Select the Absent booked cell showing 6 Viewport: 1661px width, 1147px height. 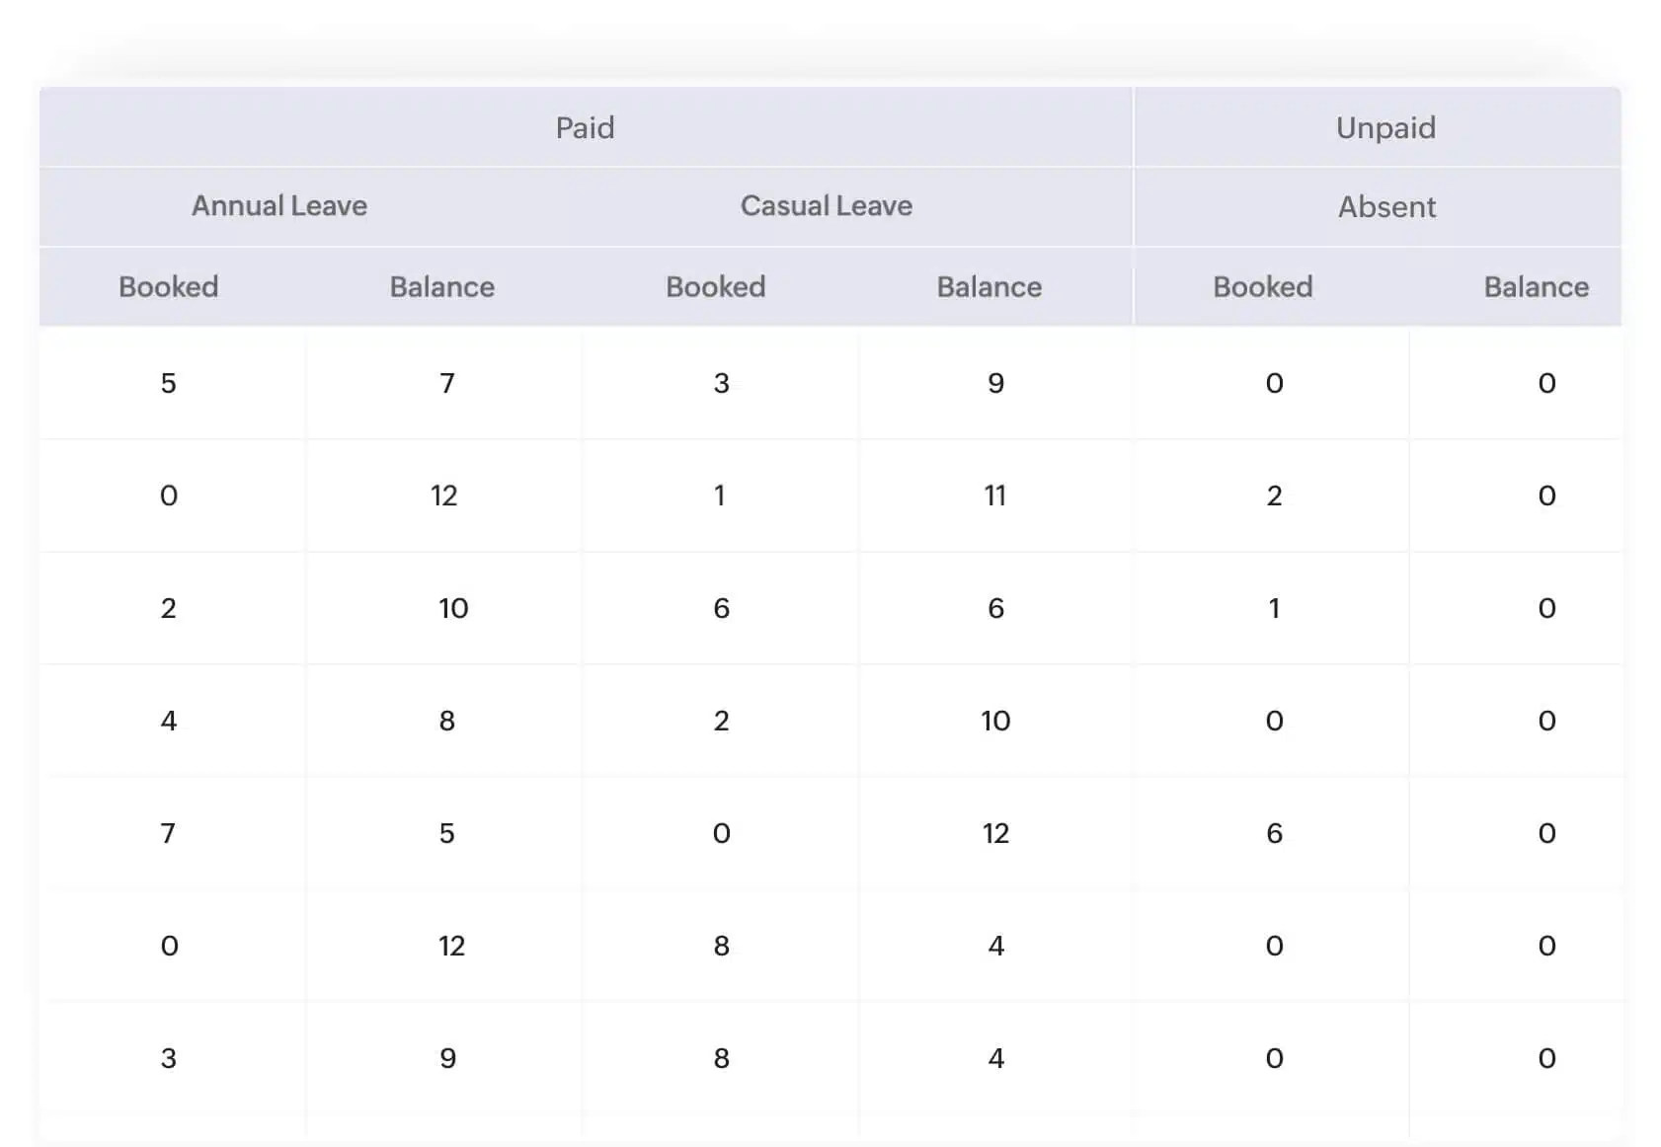point(1275,833)
